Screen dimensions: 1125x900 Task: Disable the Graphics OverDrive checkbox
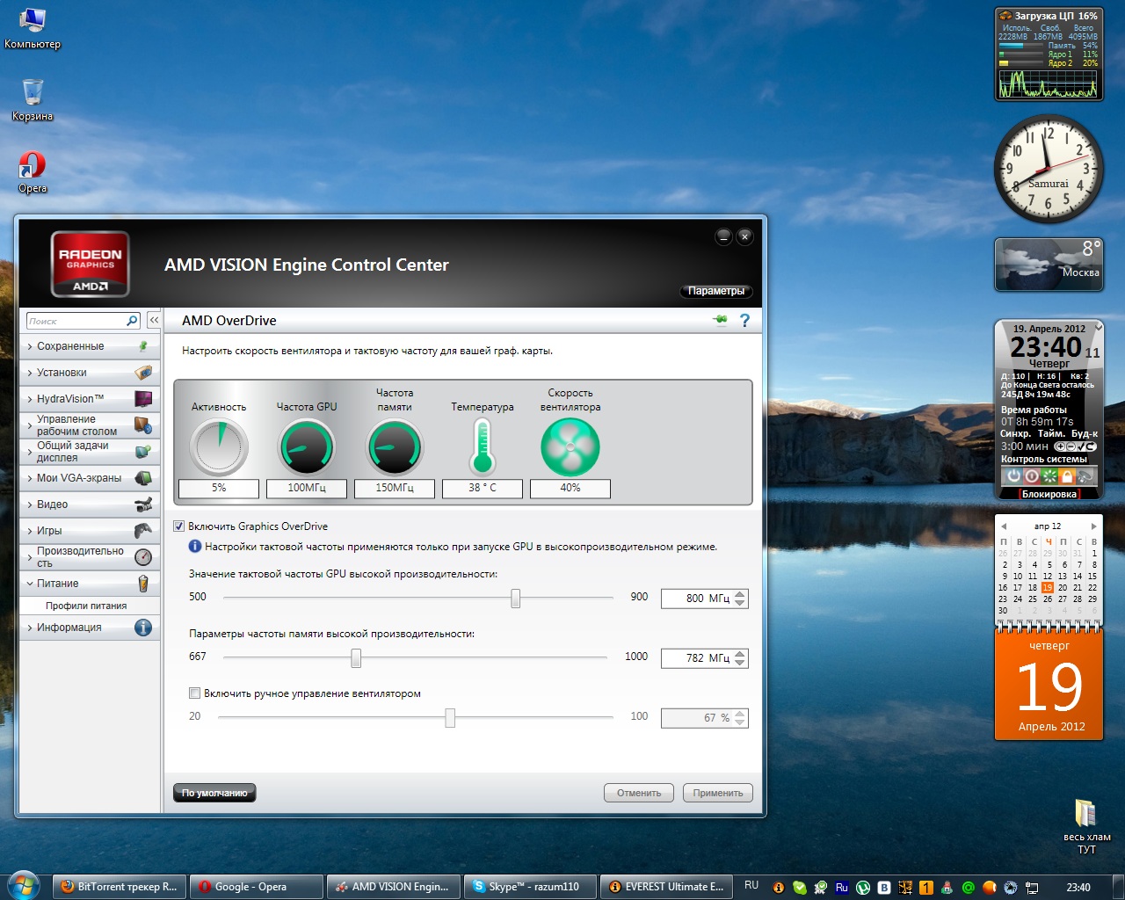point(179,526)
